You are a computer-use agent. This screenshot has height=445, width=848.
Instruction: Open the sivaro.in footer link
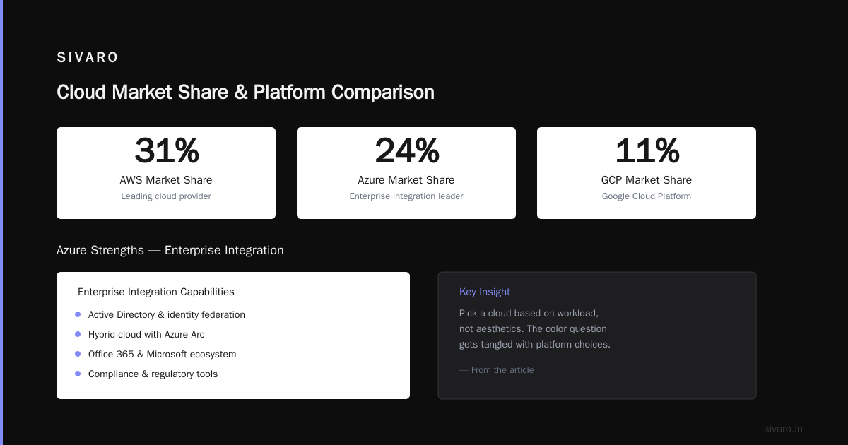pyautogui.click(x=783, y=429)
